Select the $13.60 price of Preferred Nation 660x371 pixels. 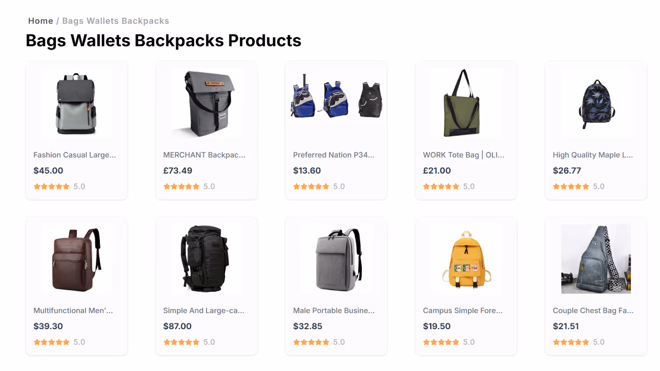click(307, 170)
